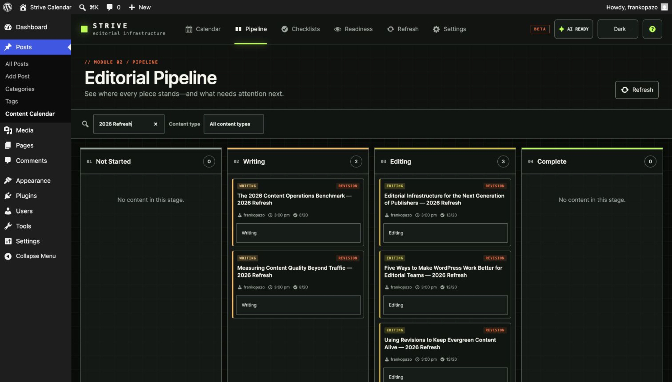Click the Comments bubble sidebar icon
672x382 pixels.
pos(8,160)
